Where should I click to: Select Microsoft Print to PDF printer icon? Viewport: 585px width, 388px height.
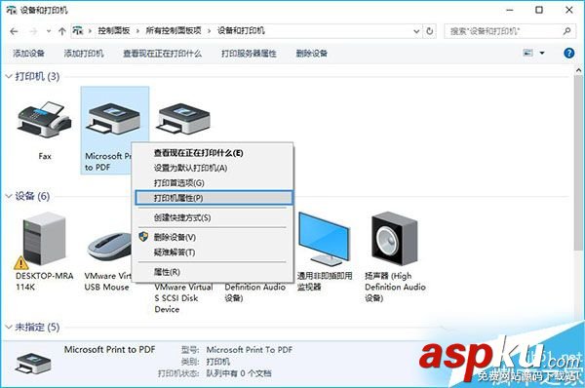coord(113,119)
